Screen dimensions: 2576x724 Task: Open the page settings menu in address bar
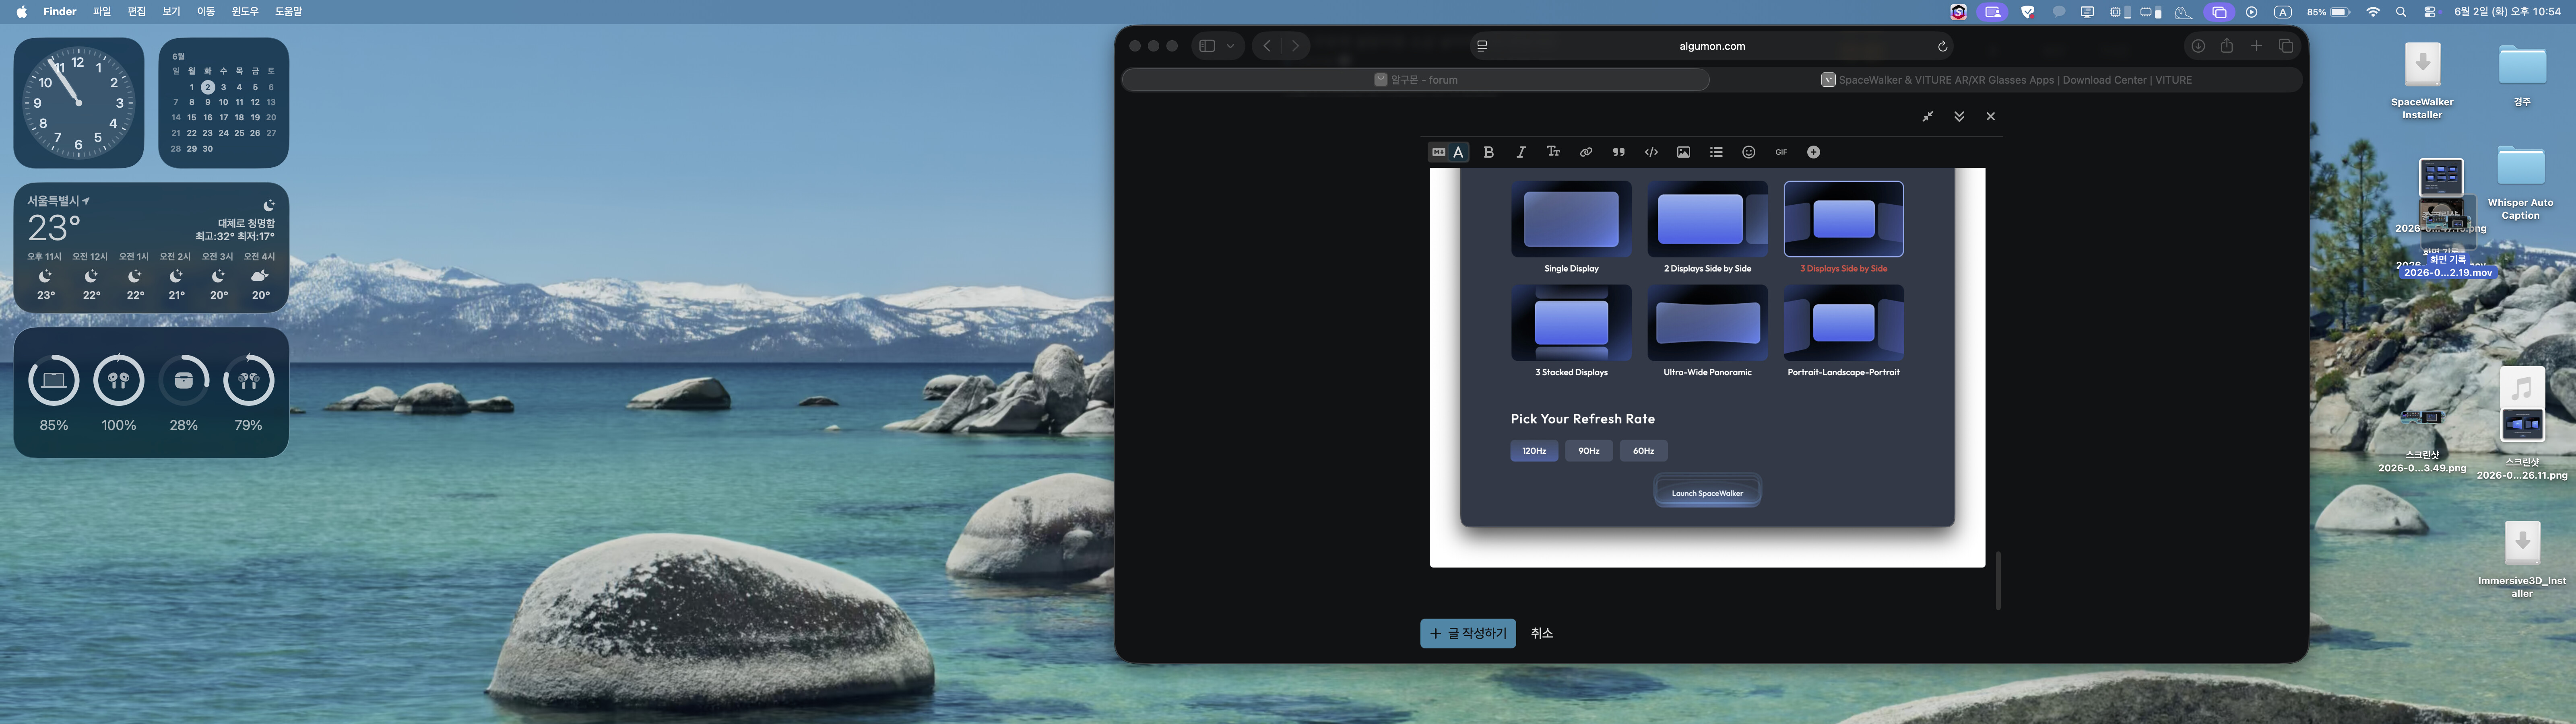pos(1482,46)
